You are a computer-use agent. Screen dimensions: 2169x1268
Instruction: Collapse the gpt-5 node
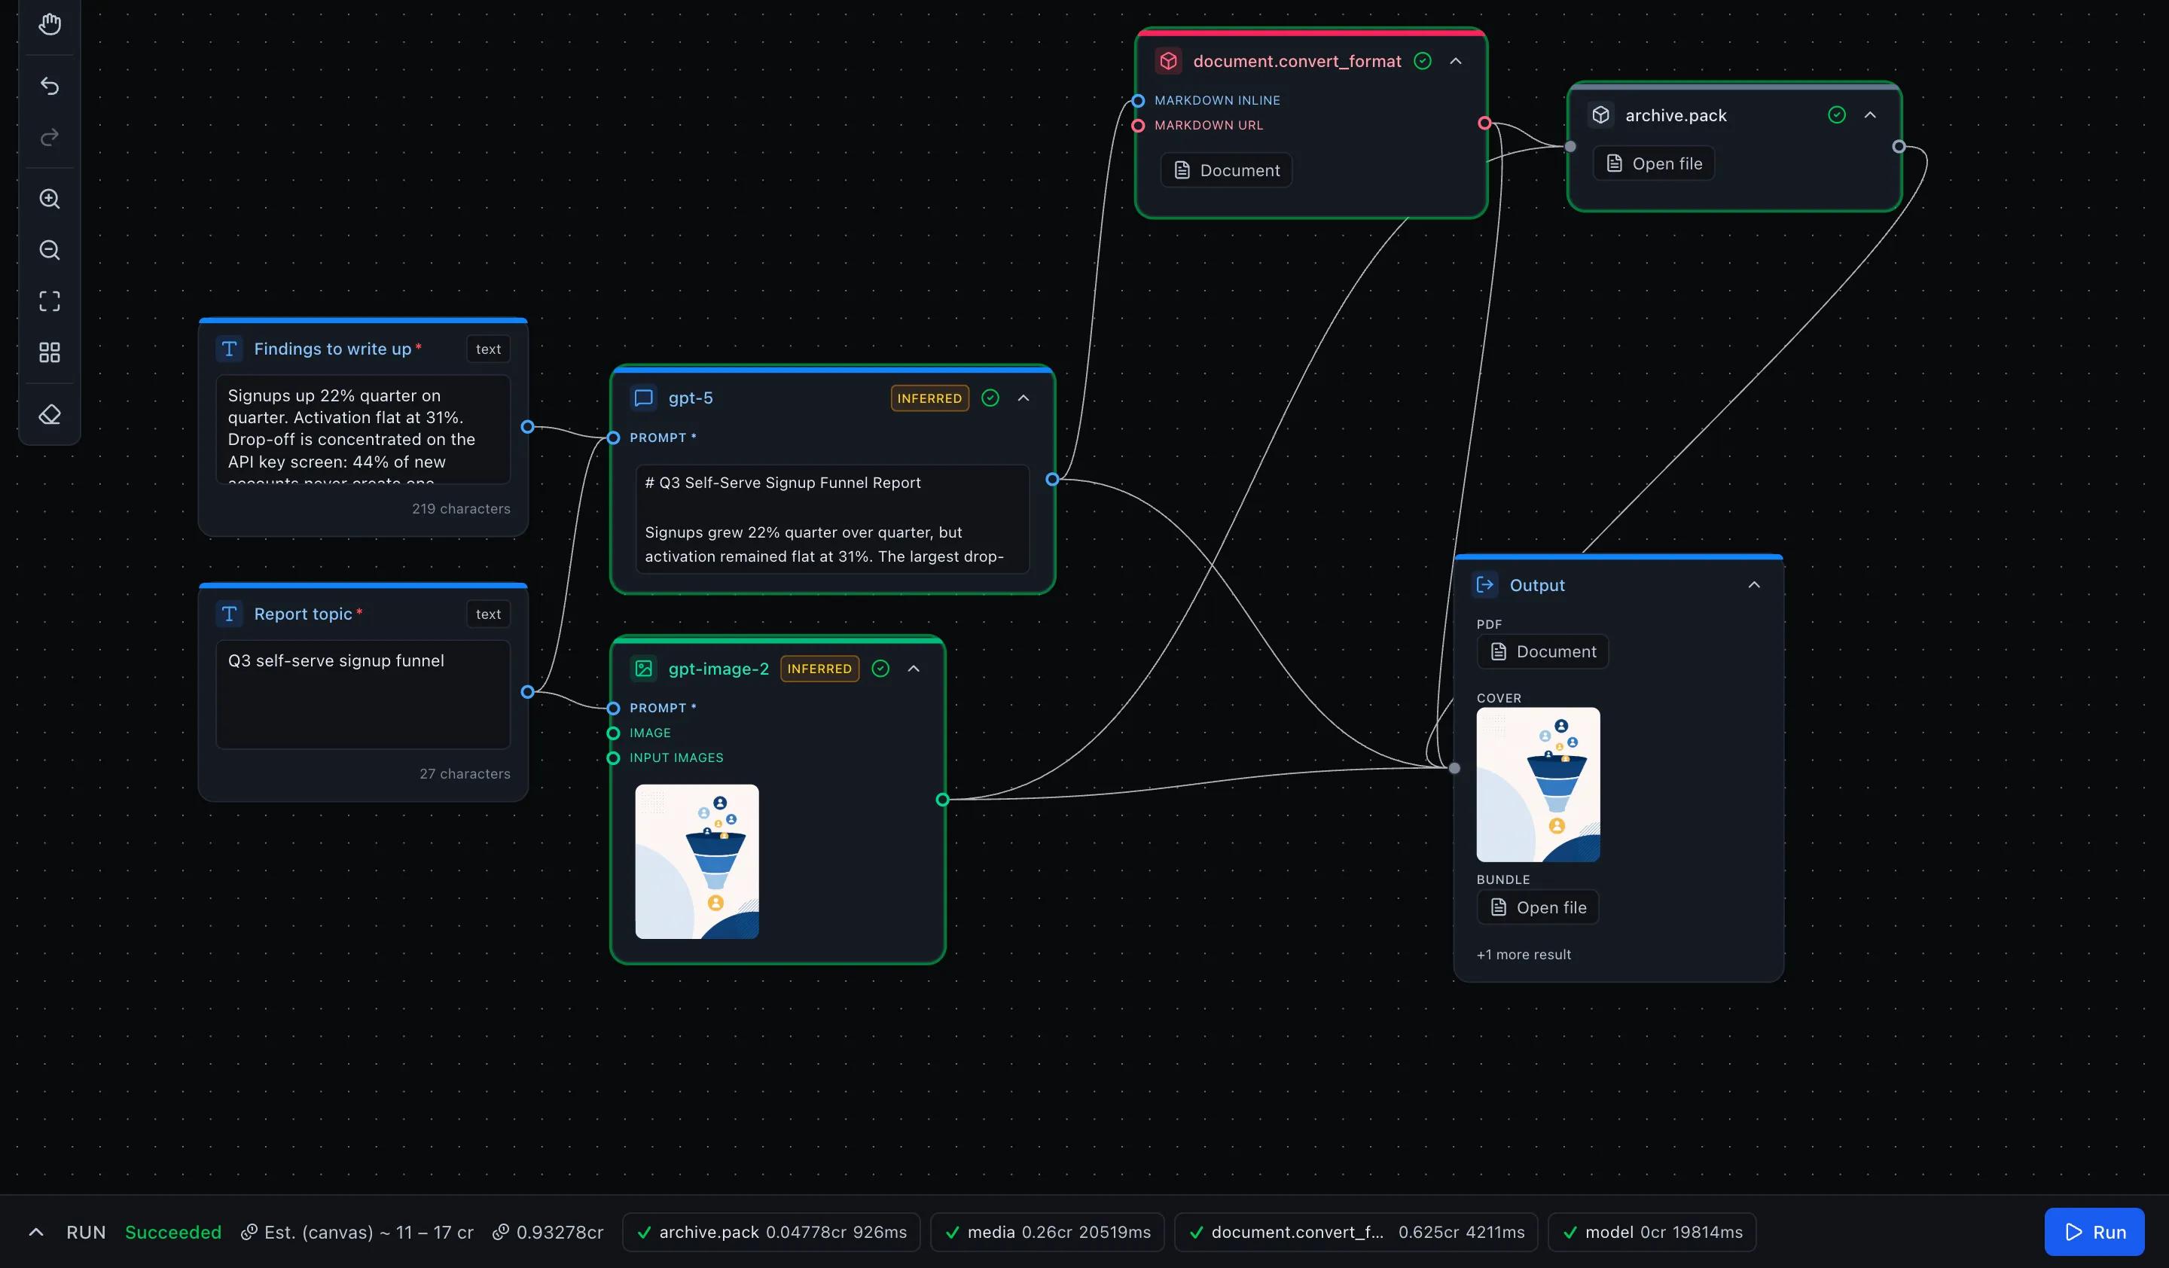1023,398
